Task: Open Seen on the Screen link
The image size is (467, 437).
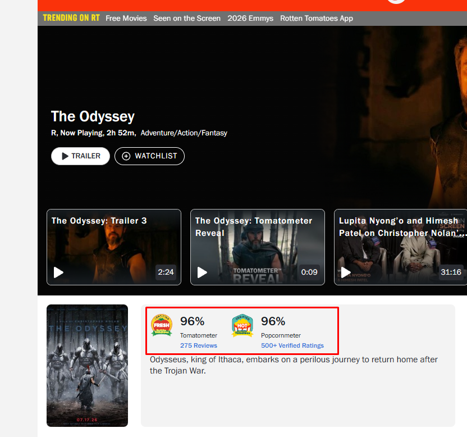Action: coord(187,18)
